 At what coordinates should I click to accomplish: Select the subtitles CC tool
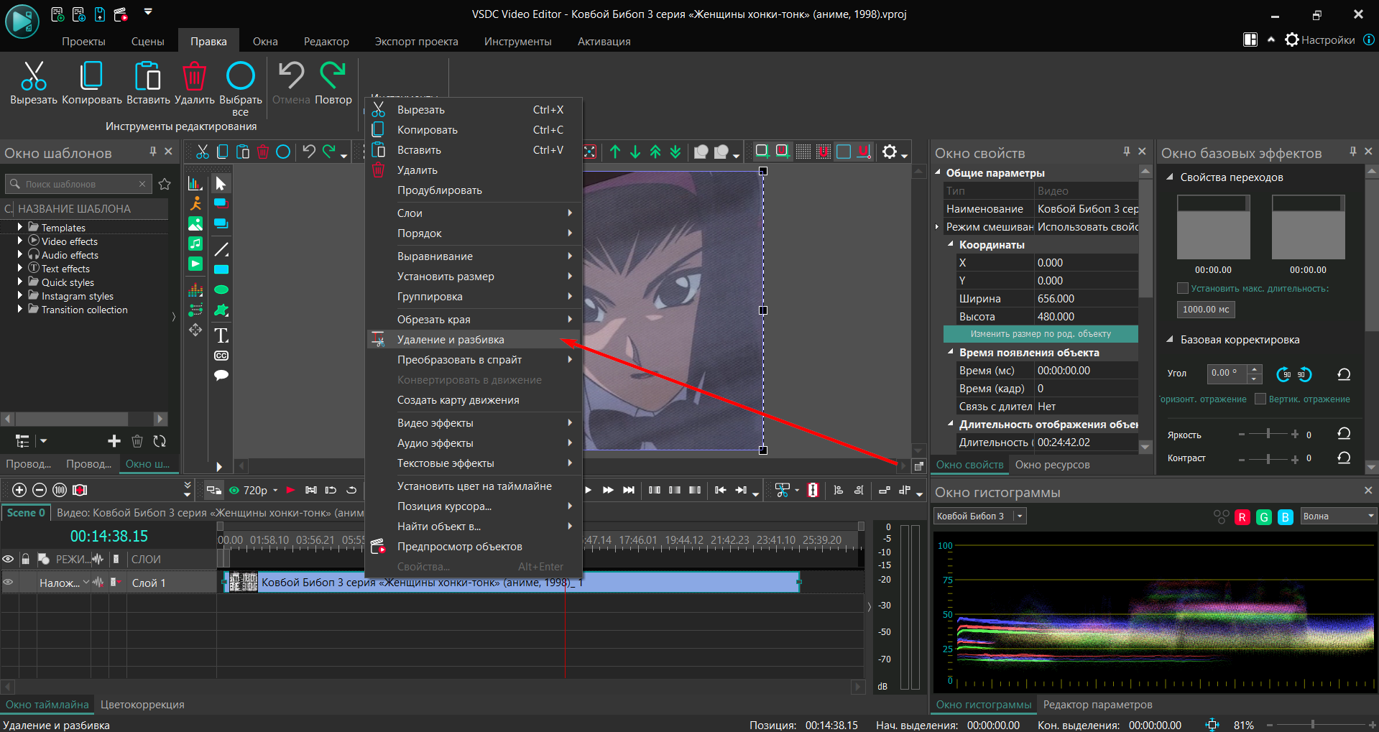point(221,356)
